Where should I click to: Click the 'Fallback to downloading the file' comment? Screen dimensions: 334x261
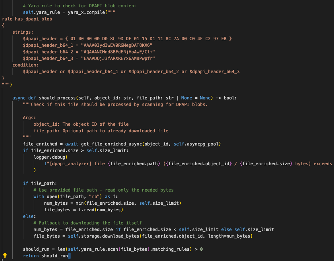pyautogui.click(x=90, y=223)
